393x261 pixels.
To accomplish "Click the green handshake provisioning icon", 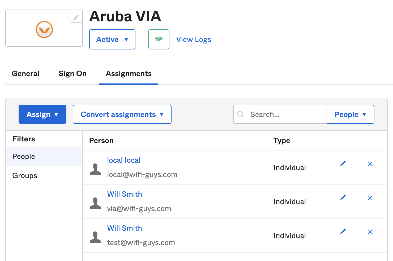I will point(159,39).
